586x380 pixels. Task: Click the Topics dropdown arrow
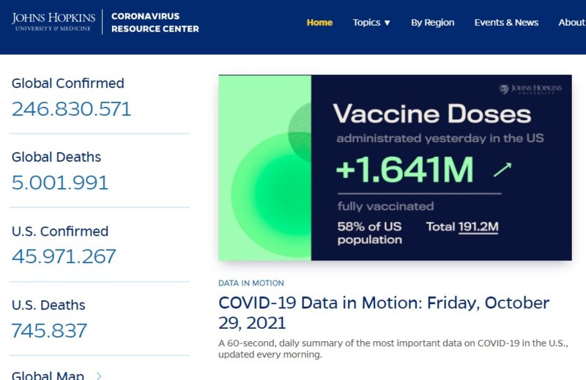pos(387,23)
